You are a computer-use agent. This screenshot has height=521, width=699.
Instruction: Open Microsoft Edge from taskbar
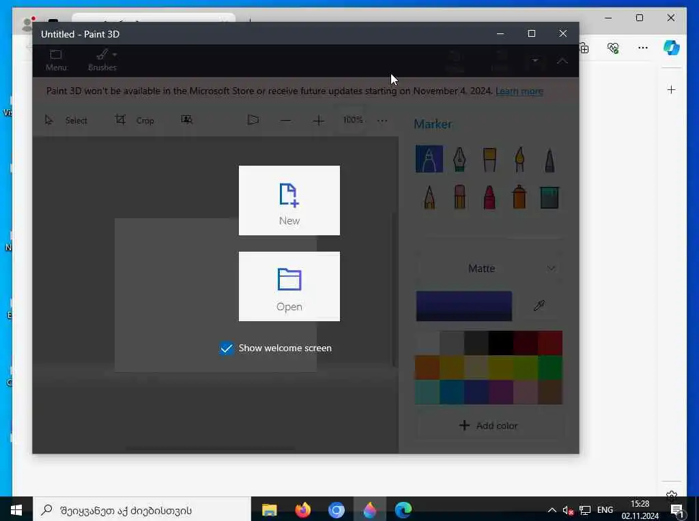click(x=403, y=510)
